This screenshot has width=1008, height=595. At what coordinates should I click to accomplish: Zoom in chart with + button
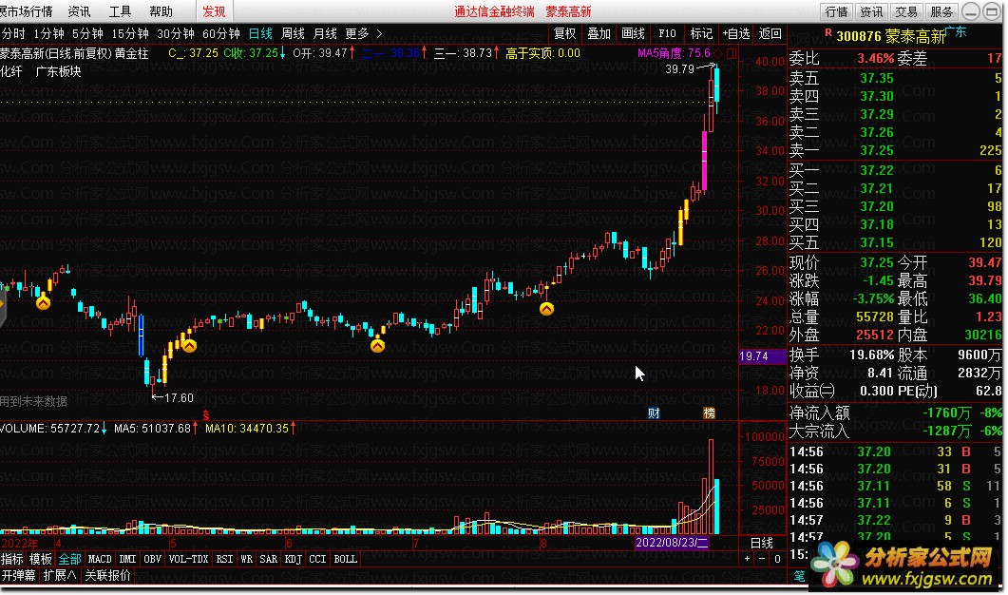[747, 559]
